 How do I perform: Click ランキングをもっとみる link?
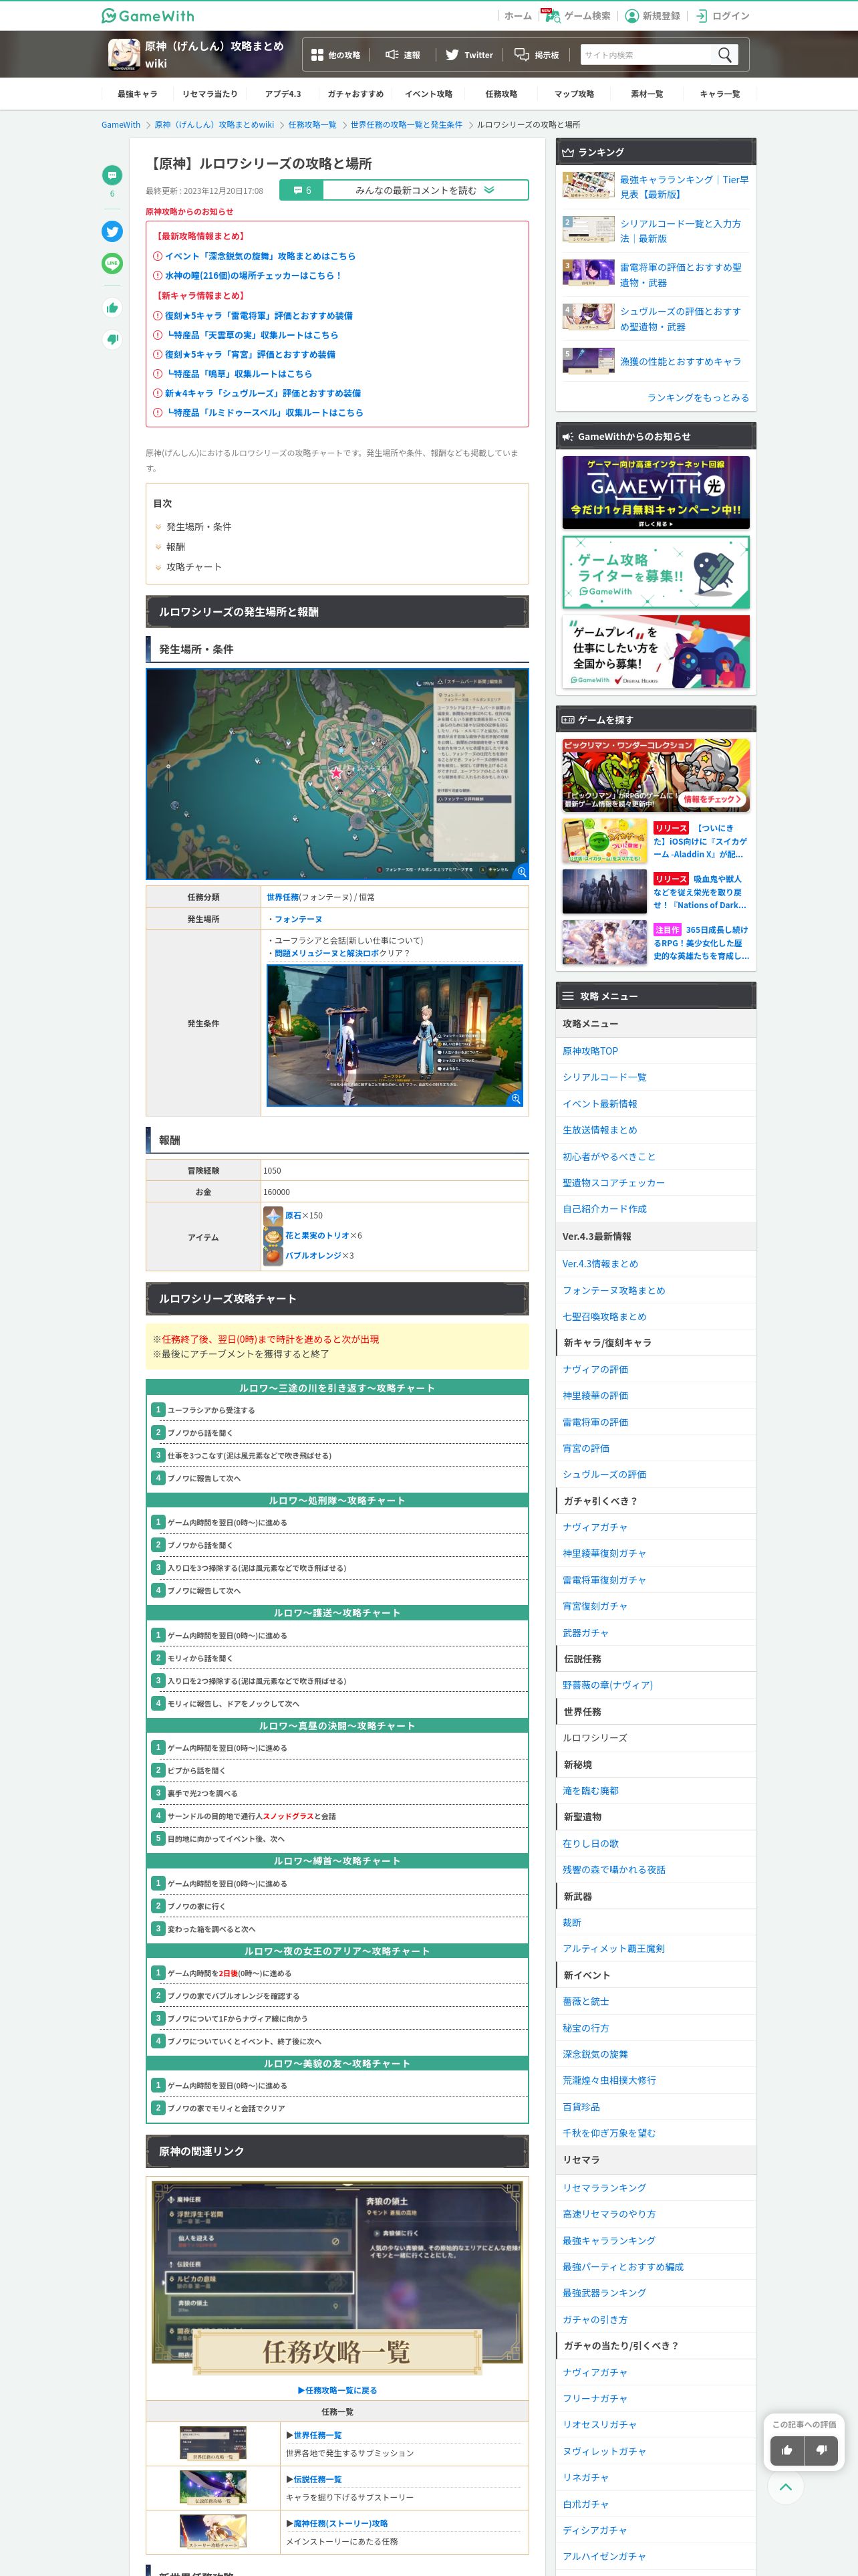[x=697, y=398]
